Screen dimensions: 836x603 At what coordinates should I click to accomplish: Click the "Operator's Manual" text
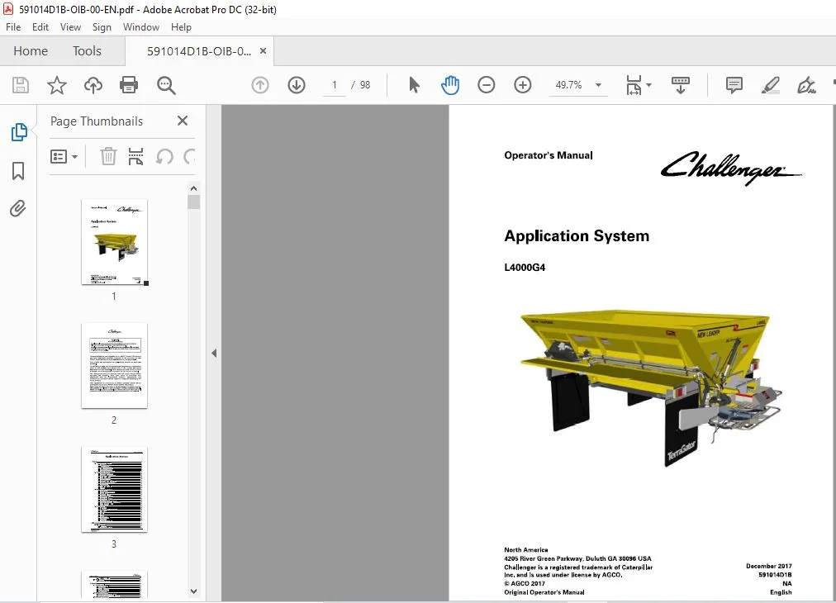tap(549, 155)
